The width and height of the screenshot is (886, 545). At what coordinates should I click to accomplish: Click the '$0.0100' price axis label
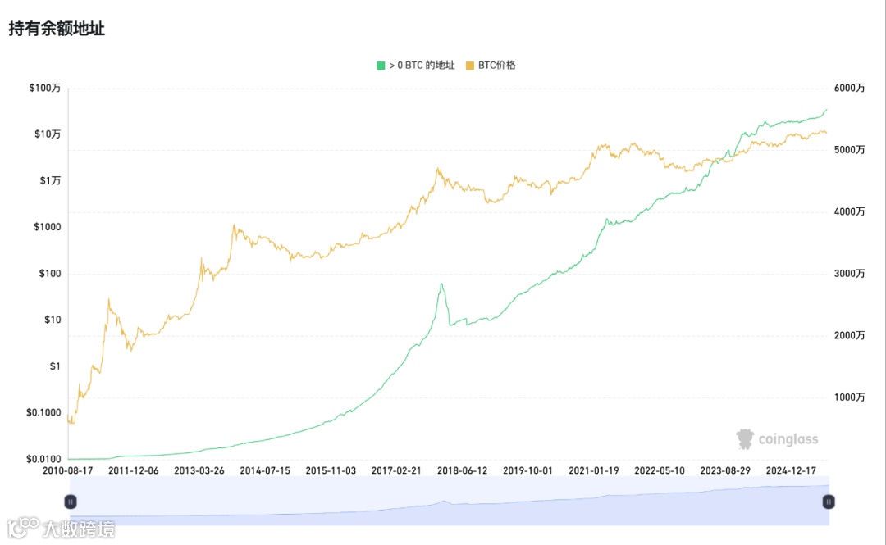pos(43,459)
